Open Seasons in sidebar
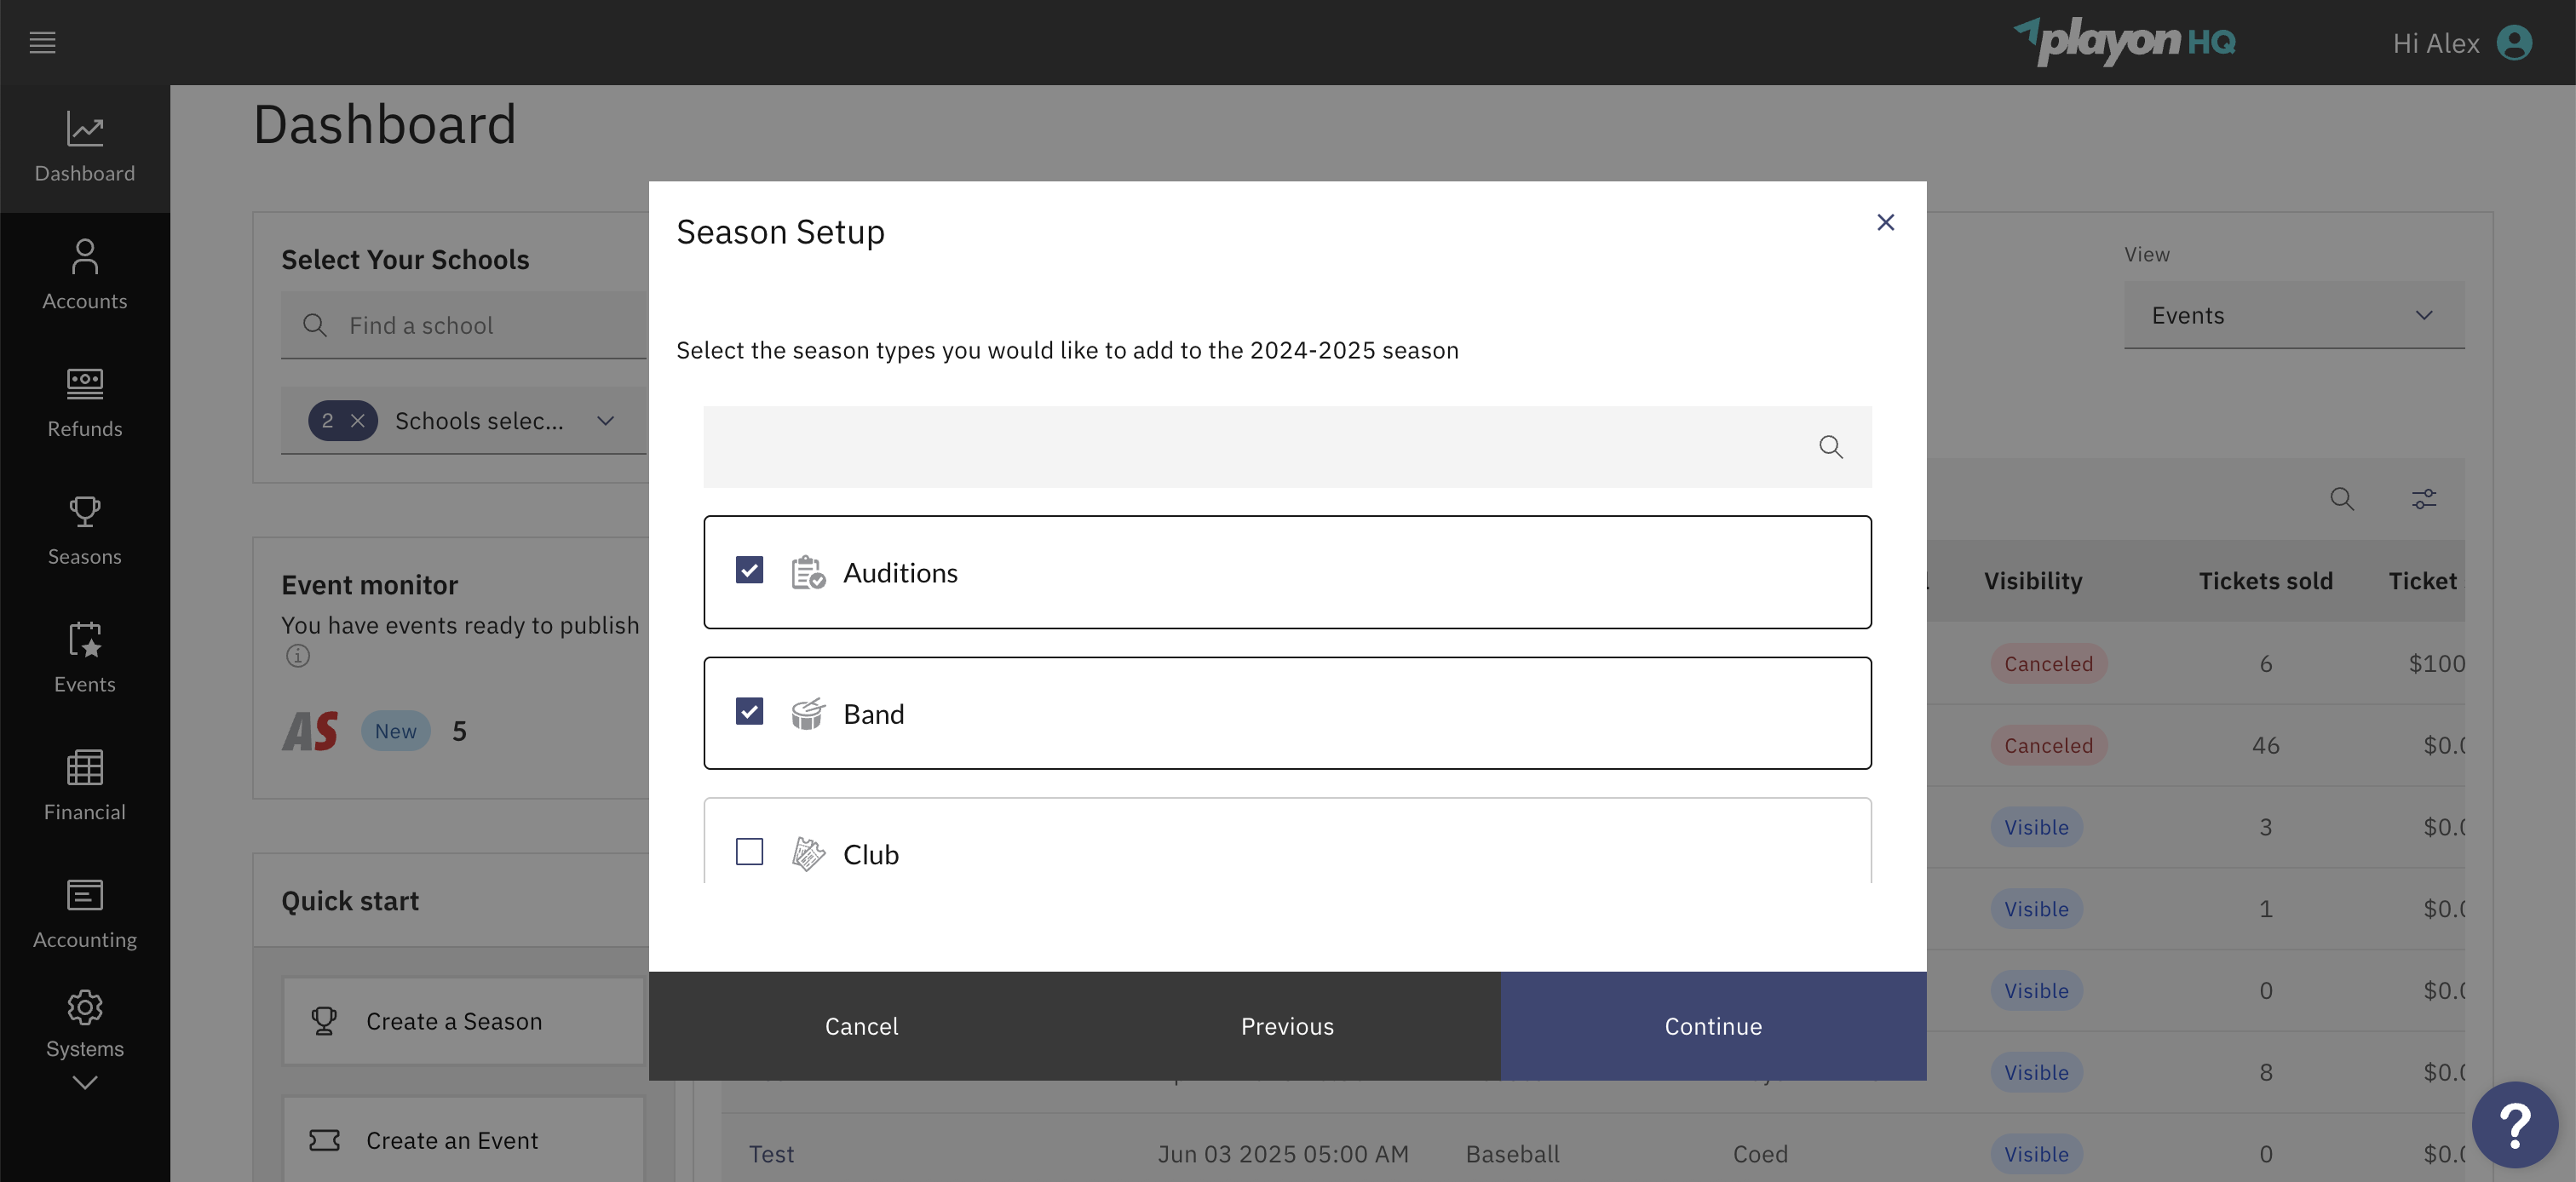This screenshot has width=2576, height=1182. click(x=85, y=532)
